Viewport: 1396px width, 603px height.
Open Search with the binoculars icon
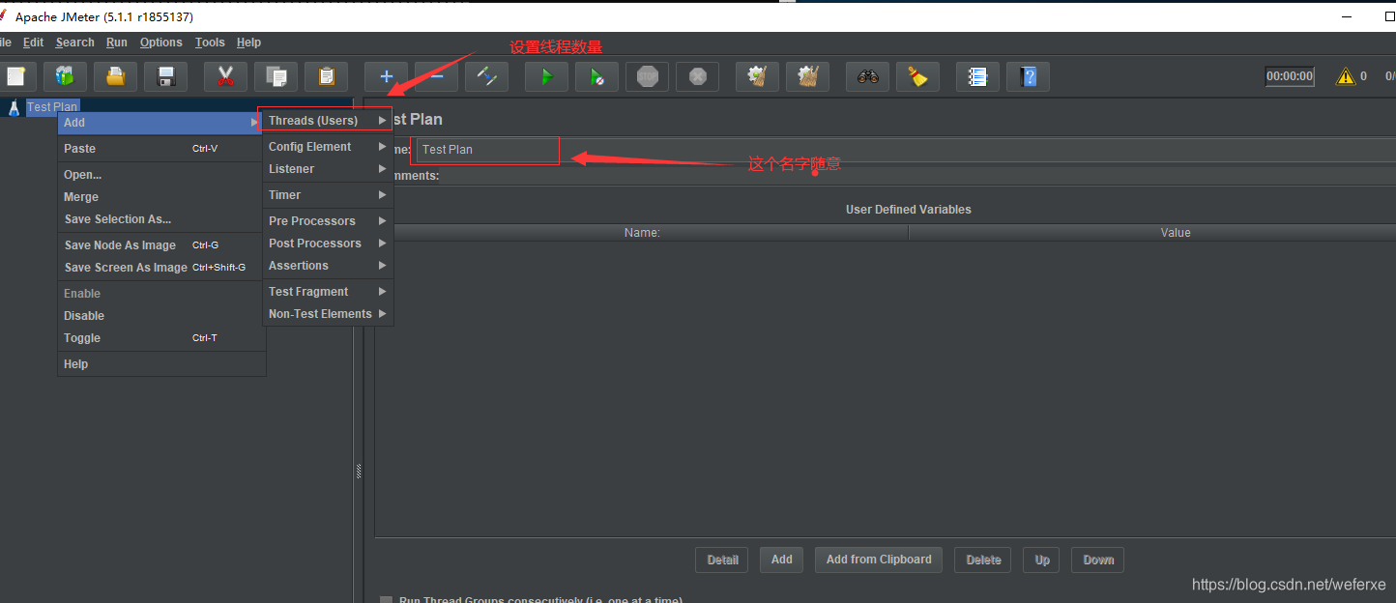pos(868,76)
